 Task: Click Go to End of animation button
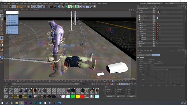pos(107,84)
